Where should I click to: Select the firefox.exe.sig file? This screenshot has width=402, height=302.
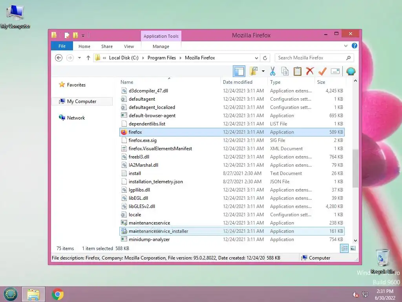click(x=232, y=140)
